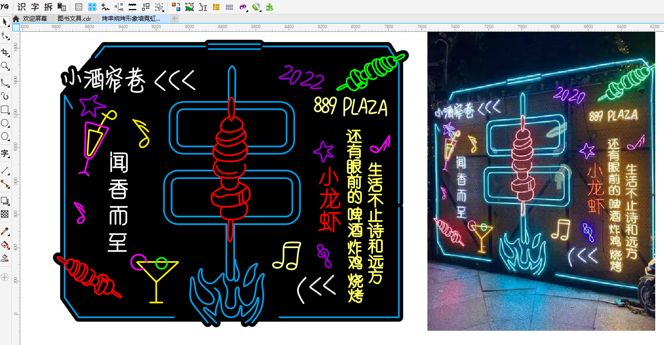Click the green landscape image frame icon

point(190,7)
